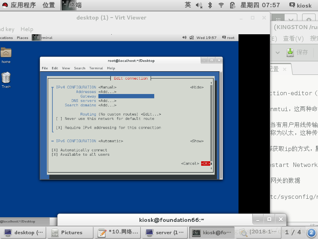Viewport: 318px width, 239px height.
Task: Click <Show> for IPv6 configuration
Action: [197, 141]
